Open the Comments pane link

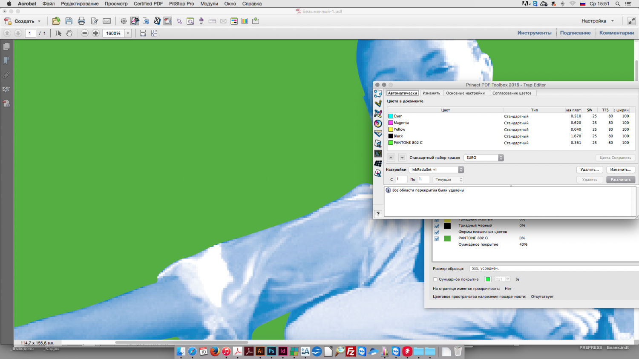tap(616, 33)
